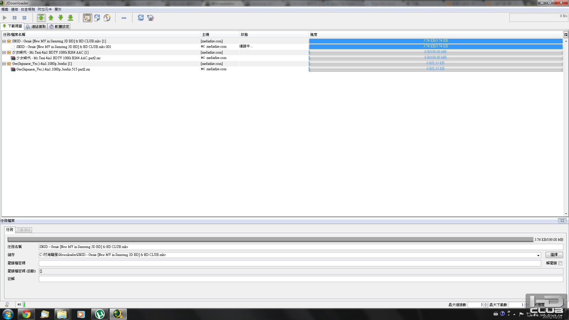Open the 軟體設定 tab
The image size is (569, 320).
click(x=59, y=26)
